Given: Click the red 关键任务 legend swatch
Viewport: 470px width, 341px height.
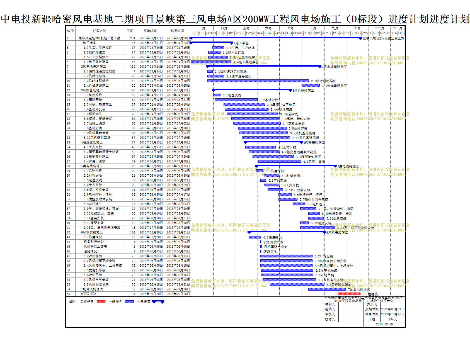Looking at the screenshot, I should (x=101, y=302).
